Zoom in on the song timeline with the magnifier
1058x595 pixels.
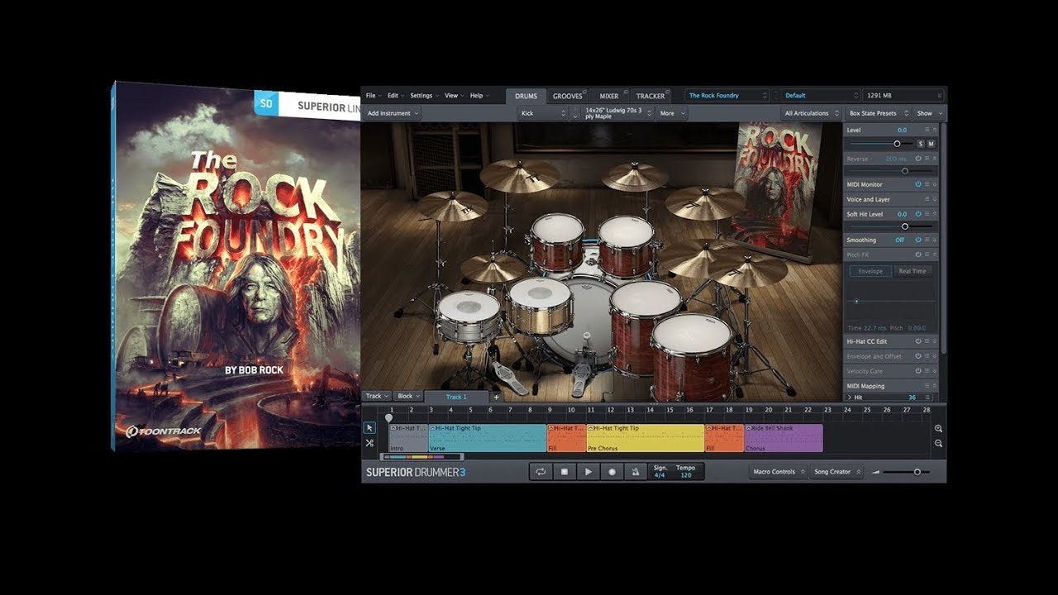click(x=938, y=428)
